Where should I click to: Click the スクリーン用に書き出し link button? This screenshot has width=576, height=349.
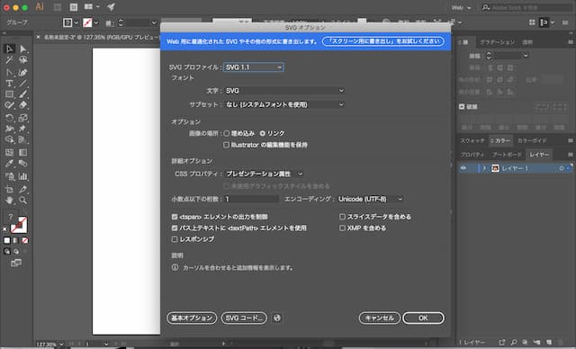pos(383,41)
